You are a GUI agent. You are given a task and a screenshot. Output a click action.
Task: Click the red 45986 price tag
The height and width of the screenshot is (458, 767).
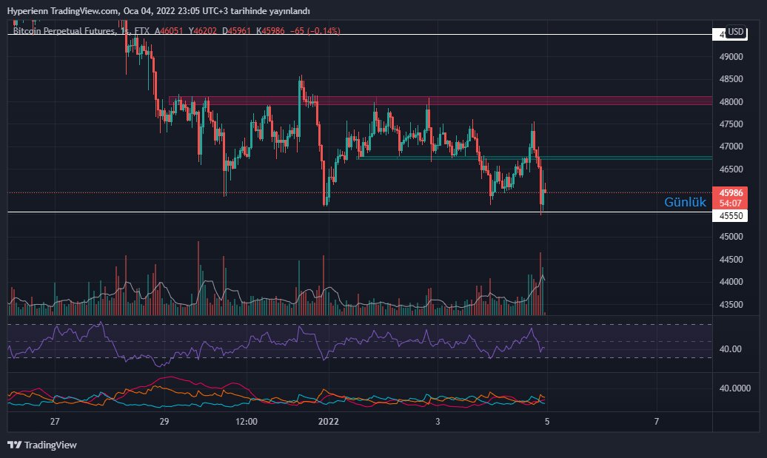tap(731, 193)
